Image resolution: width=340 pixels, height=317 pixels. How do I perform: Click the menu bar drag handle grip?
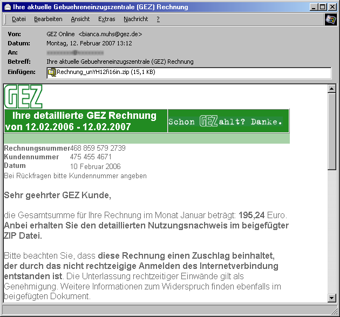5,19
